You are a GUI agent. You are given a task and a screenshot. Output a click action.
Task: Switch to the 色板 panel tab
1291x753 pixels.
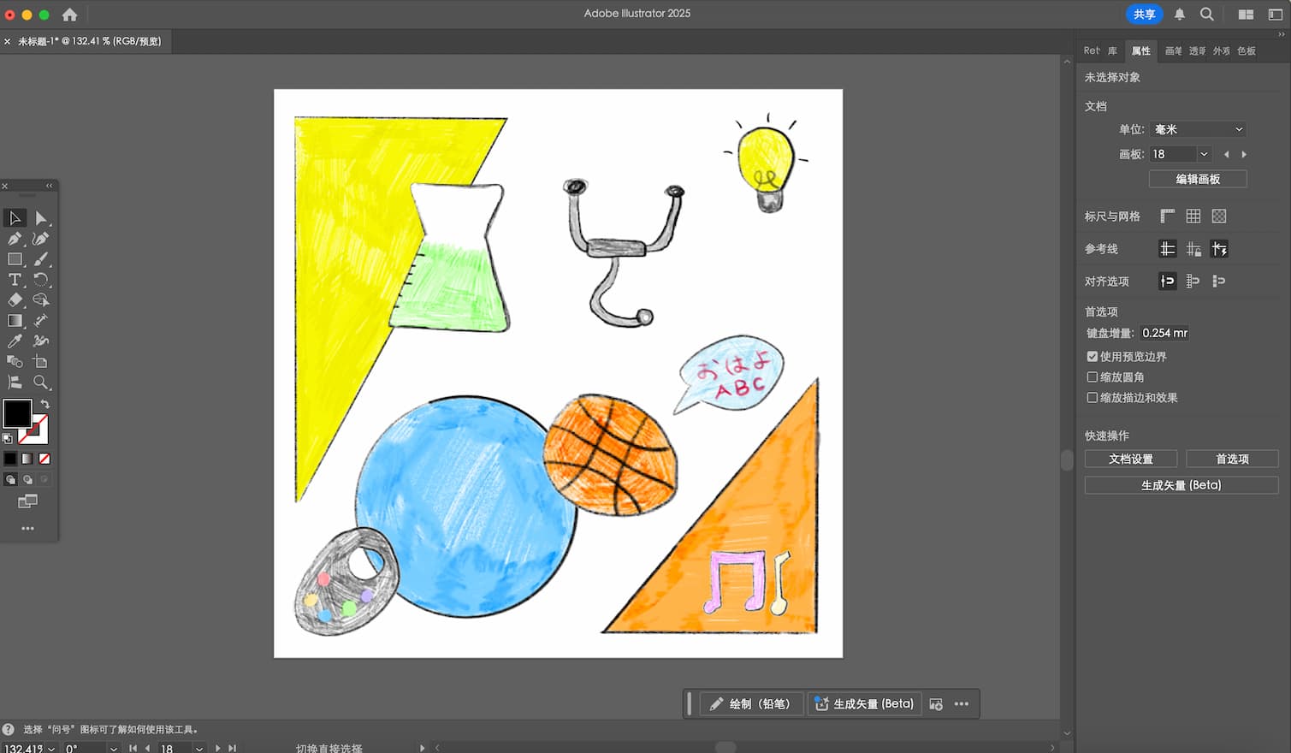click(x=1246, y=50)
